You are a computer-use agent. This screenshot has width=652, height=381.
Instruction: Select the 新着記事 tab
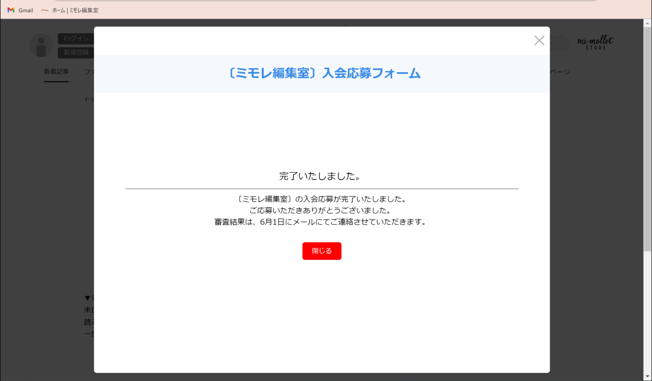pyautogui.click(x=56, y=72)
